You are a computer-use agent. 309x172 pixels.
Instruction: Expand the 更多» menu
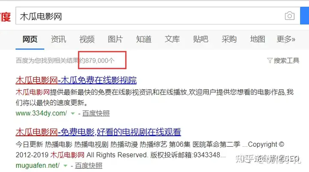[x=286, y=39]
